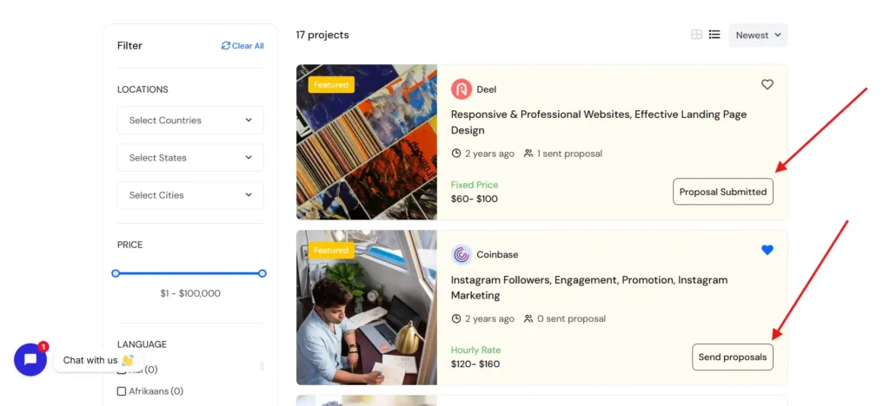Click the Coinbase company logo
Image resolution: width=890 pixels, height=406 pixels.
pos(462,255)
